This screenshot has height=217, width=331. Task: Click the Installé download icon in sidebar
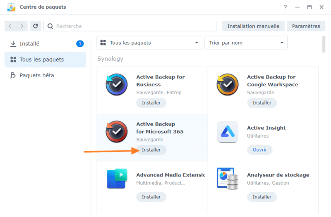pos(13,44)
